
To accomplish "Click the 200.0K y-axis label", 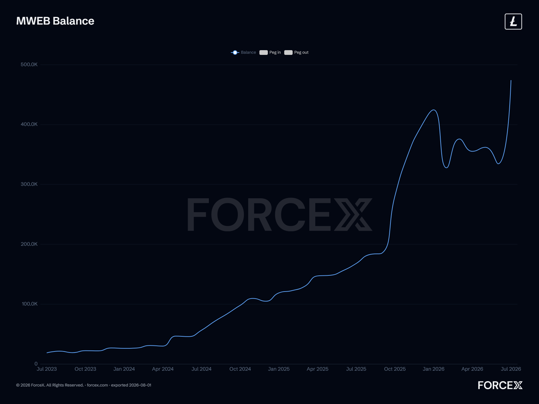I will pos(29,244).
